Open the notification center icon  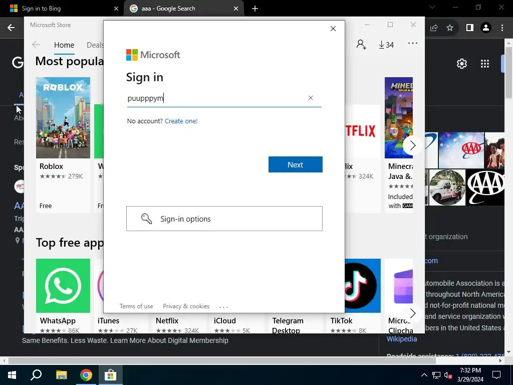(x=496, y=375)
